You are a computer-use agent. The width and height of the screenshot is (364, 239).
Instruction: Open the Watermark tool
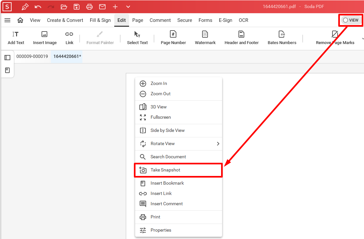click(205, 38)
